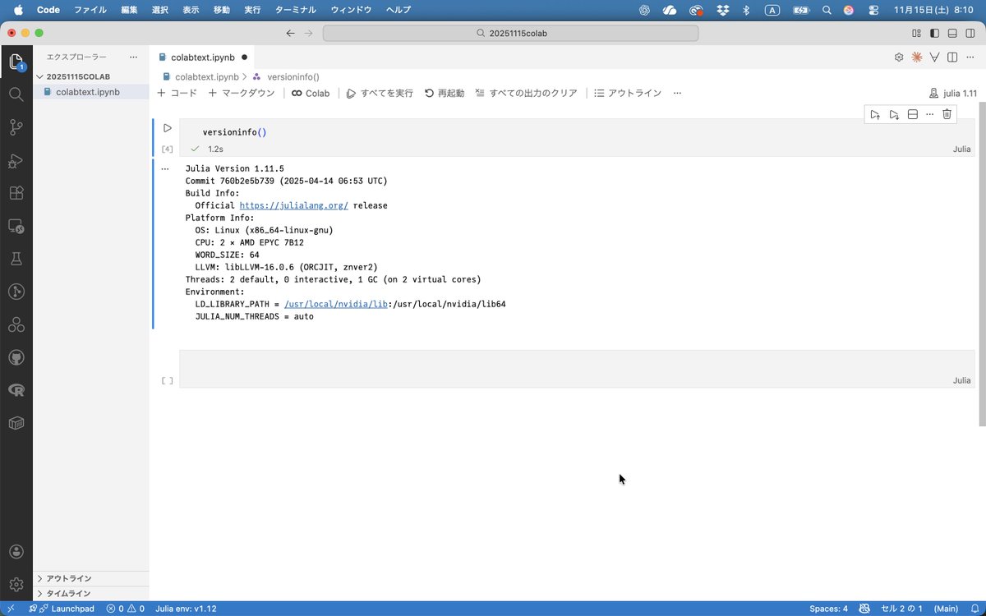Viewport: 986px width, 616px height.
Task: Open the アウトライン toolbar button
Action: (x=628, y=93)
